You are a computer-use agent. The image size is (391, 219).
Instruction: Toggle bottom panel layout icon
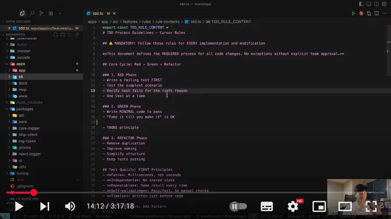[x=369, y=4]
